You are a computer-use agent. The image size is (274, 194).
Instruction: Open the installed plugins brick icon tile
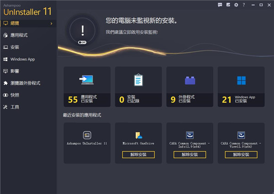[190, 81]
